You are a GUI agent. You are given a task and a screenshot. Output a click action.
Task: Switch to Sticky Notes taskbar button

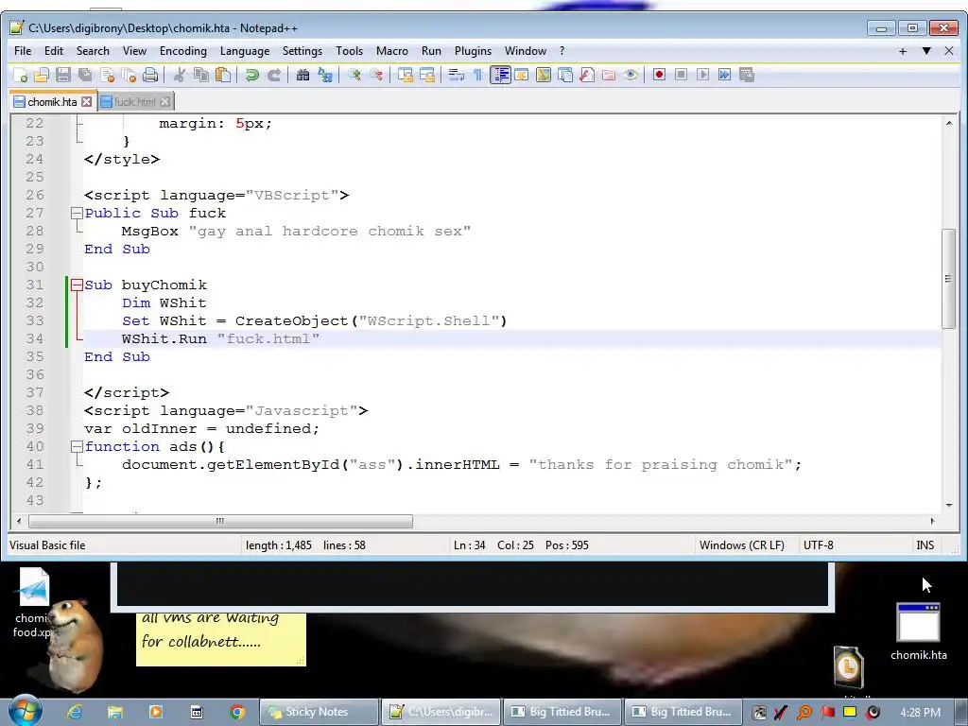pyautogui.click(x=318, y=712)
